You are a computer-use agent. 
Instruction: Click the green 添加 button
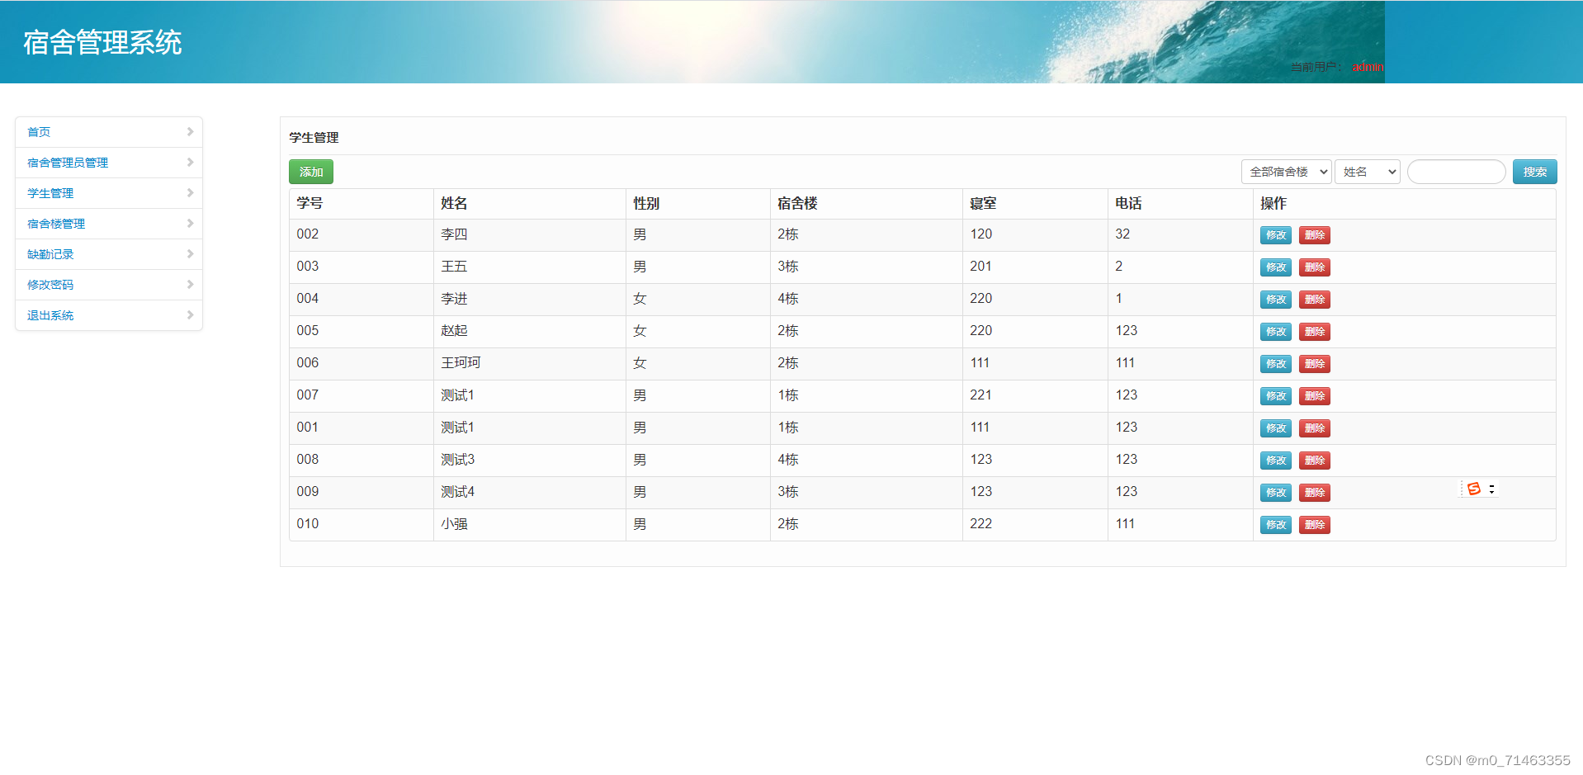pyautogui.click(x=310, y=172)
